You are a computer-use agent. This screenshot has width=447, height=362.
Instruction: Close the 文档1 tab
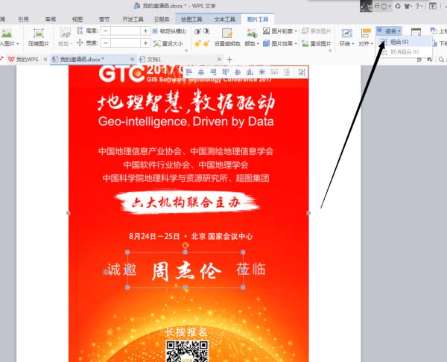pos(219,60)
